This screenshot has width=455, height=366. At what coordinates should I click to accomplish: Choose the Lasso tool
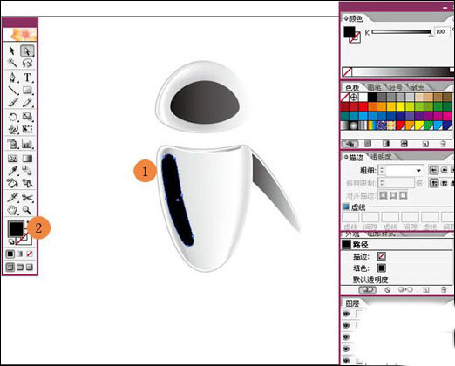coord(27,63)
